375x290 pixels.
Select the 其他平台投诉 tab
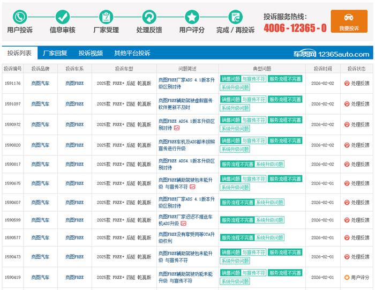[x=132, y=54]
